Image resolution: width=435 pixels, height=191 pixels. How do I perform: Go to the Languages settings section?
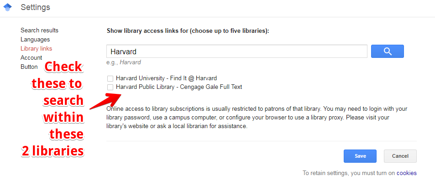click(x=35, y=39)
